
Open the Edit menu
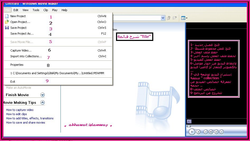(x=16, y=10)
